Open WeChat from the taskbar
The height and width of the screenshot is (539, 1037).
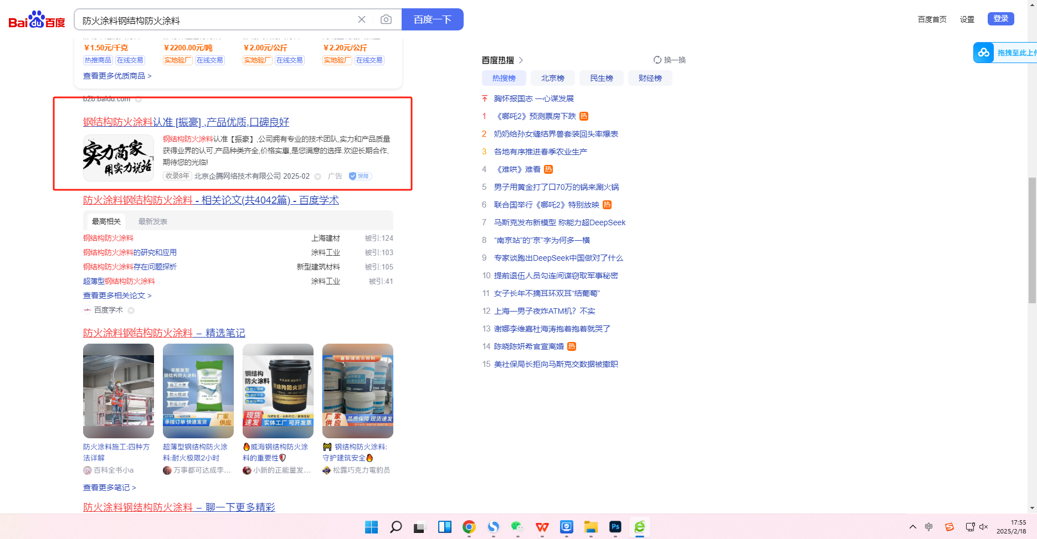tap(517, 527)
